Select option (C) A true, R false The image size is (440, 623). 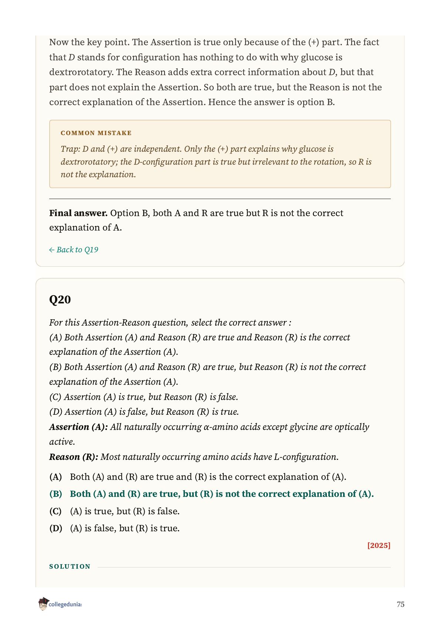115,511
